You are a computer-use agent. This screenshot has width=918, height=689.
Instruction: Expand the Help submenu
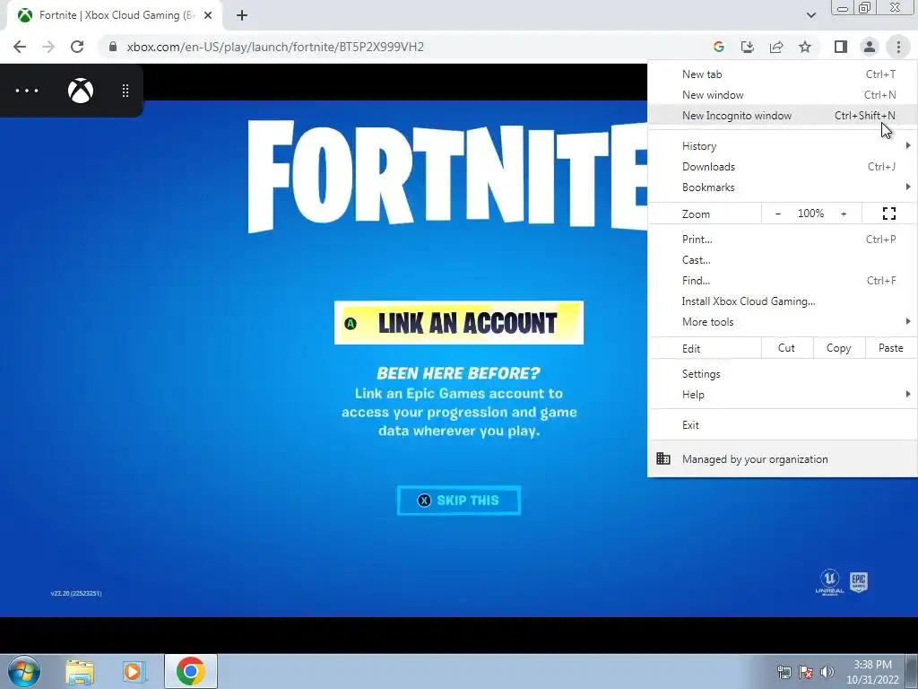coord(782,395)
